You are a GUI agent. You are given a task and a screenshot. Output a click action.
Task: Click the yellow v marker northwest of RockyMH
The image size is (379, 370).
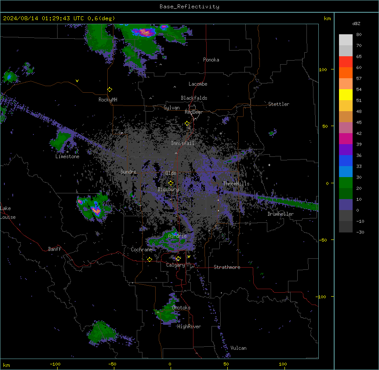tap(77, 81)
